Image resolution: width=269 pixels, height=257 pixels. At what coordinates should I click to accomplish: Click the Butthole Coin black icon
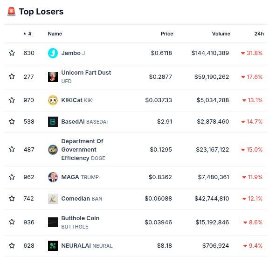[x=53, y=222]
